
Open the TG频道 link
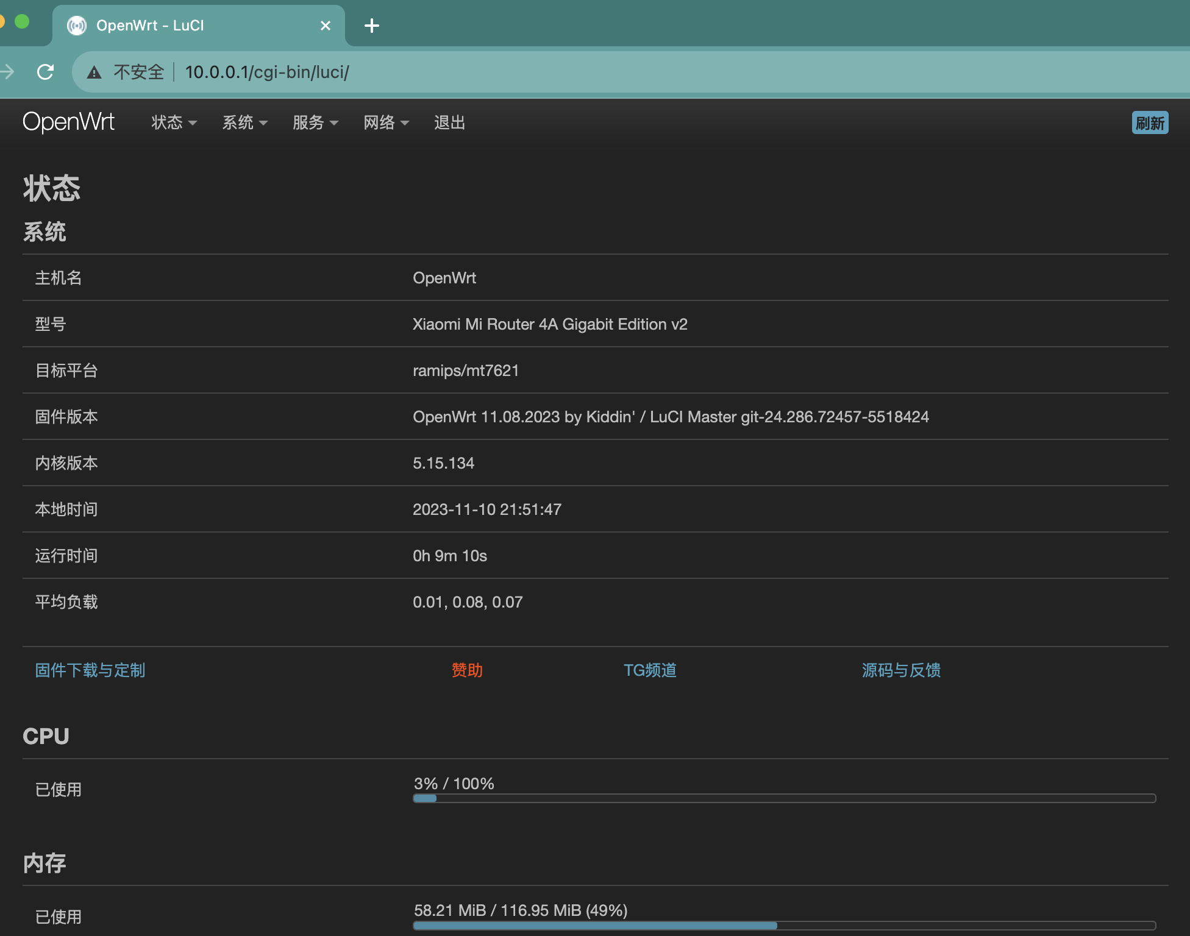650,670
